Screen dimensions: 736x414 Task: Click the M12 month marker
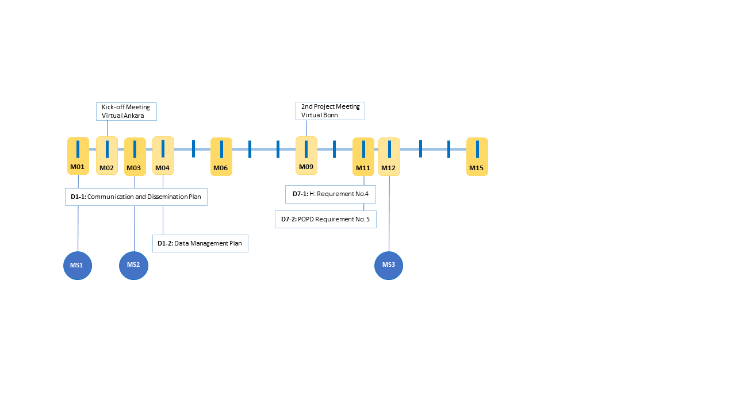click(389, 156)
